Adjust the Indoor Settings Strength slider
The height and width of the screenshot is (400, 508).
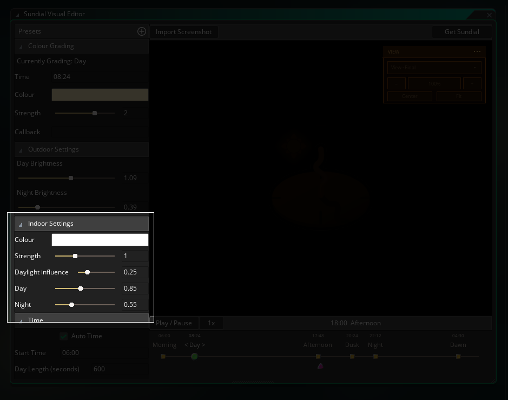85,256
